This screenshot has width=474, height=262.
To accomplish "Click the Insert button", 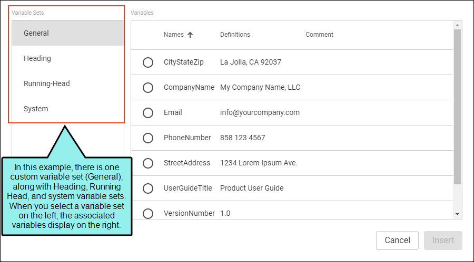I will click(x=443, y=240).
